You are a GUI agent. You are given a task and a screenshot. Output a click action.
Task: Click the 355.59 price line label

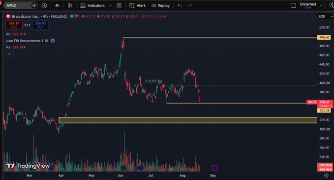click(x=324, y=110)
